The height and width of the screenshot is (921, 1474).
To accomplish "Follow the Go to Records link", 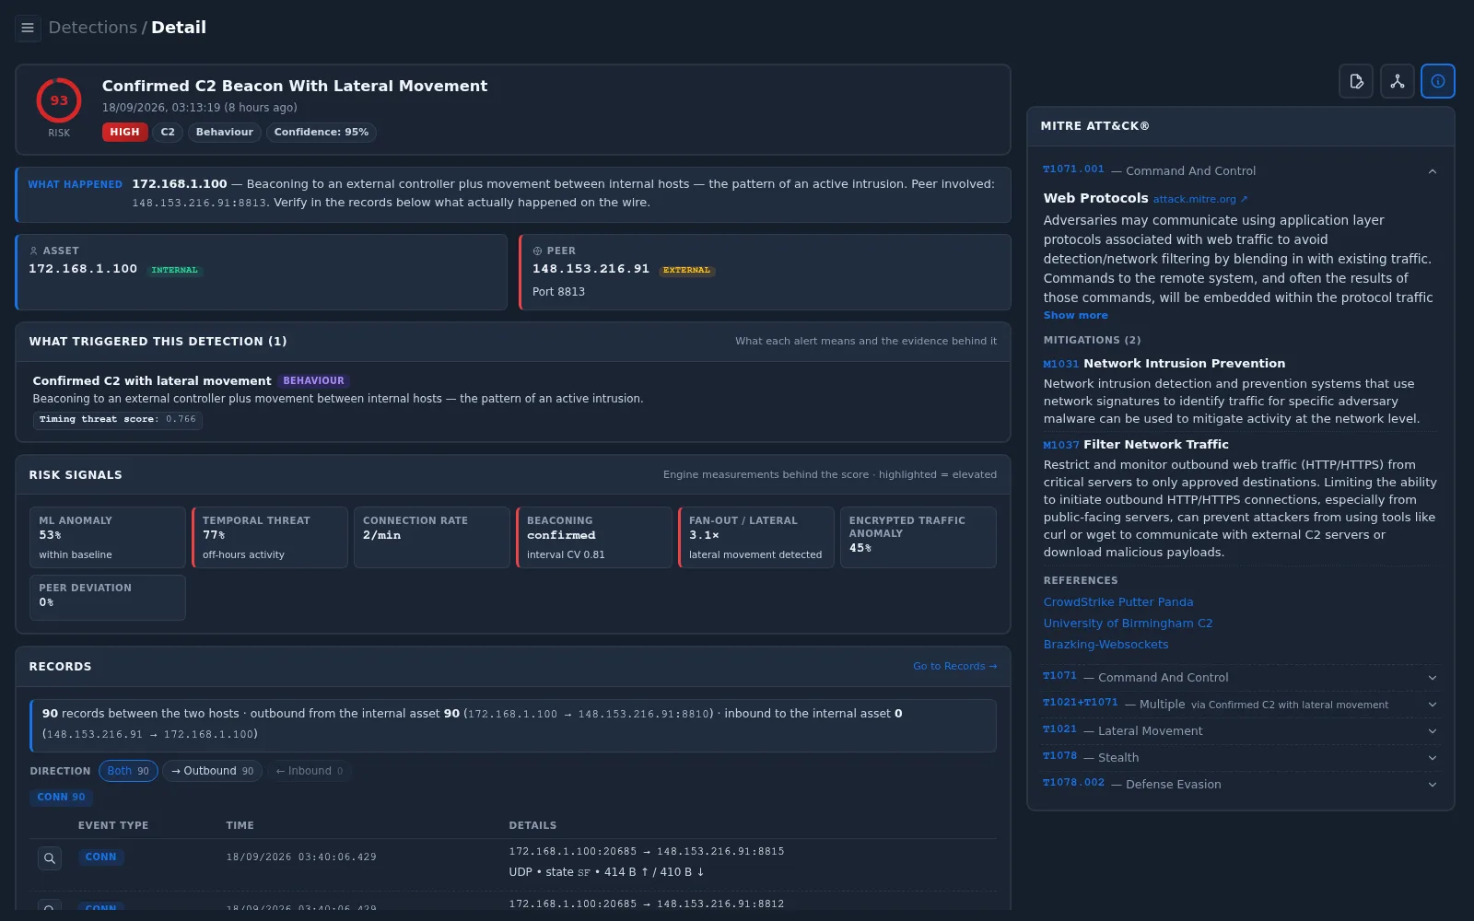I will 954,666.
